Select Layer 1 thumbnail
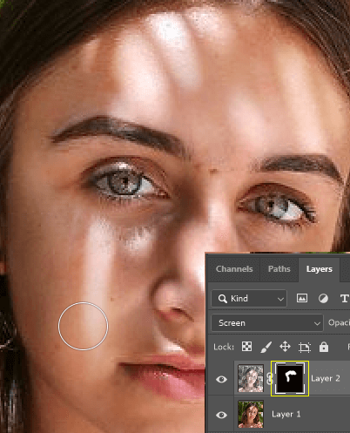 point(251,414)
